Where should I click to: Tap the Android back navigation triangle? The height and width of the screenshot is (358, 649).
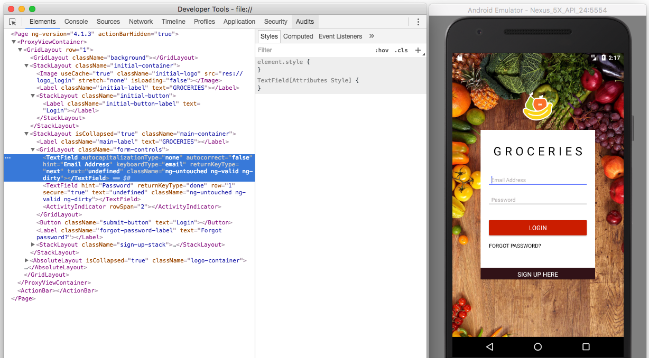pyautogui.click(x=490, y=347)
